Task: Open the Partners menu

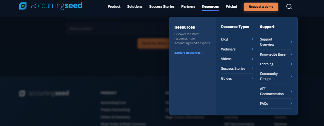Action: tap(188, 7)
